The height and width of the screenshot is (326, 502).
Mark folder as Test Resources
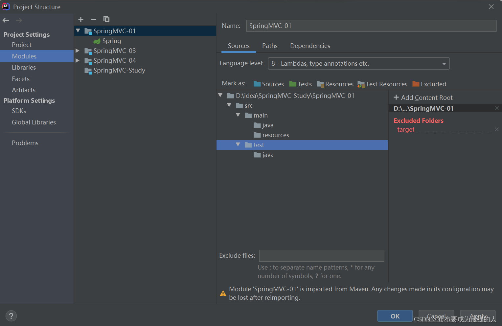tap(382, 84)
